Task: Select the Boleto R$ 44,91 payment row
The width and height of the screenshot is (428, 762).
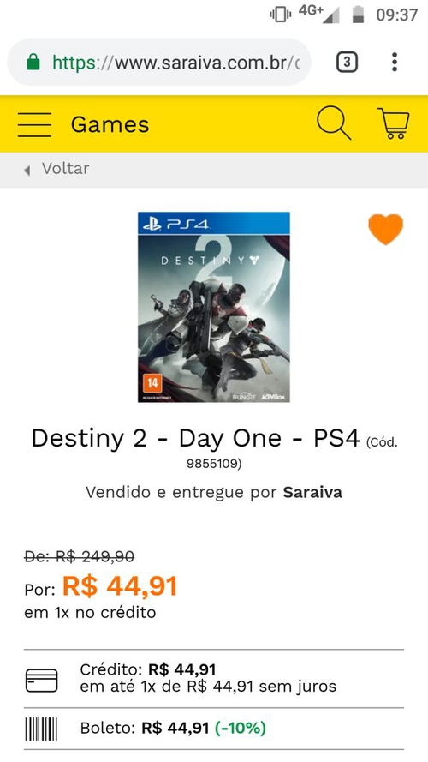Action: (x=214, y=729)
